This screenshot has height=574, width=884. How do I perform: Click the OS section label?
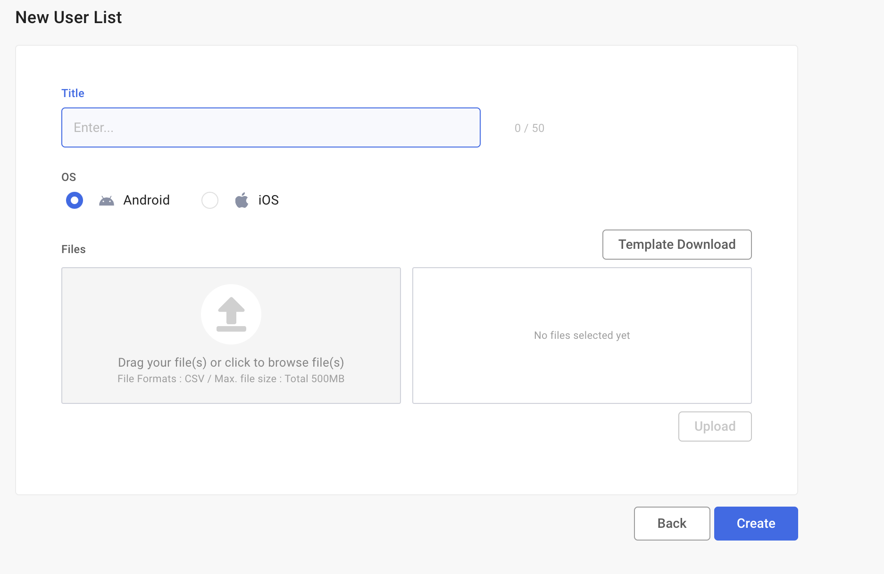point(68,177)
